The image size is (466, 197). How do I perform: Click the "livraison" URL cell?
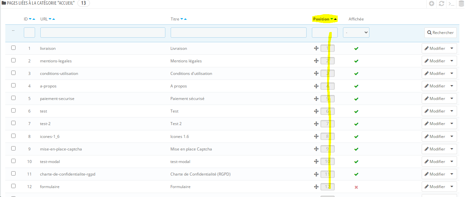coord(48,49)
